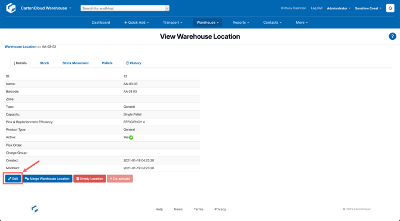Click the Empty Location button
The height and width of the screenshot is (221, 400).
pyautogui.click(x=90, y=179)
